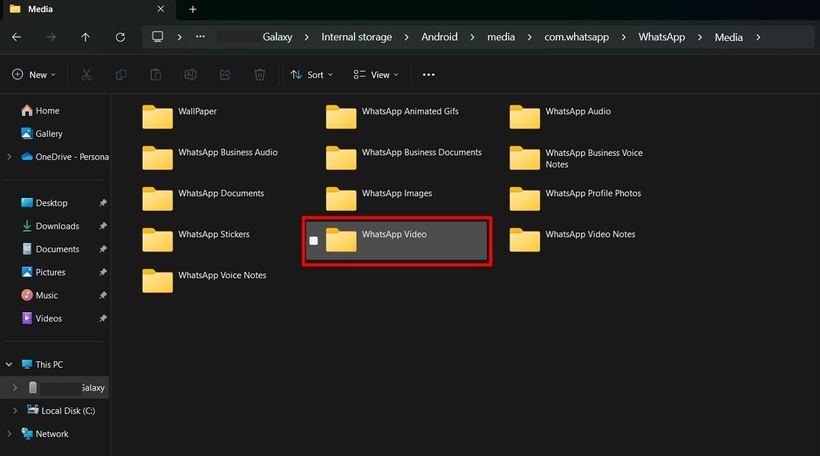Cut the selected WhatsApp Video folder
The width and height of the screenshot is (820, 456).
click(86, 74)
